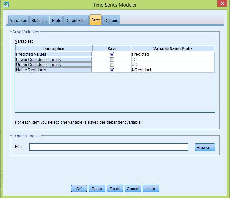The width and height of the screenshot is (230, 198).
Task: Go to the Plots tab
Action: [x=57, y=20]
